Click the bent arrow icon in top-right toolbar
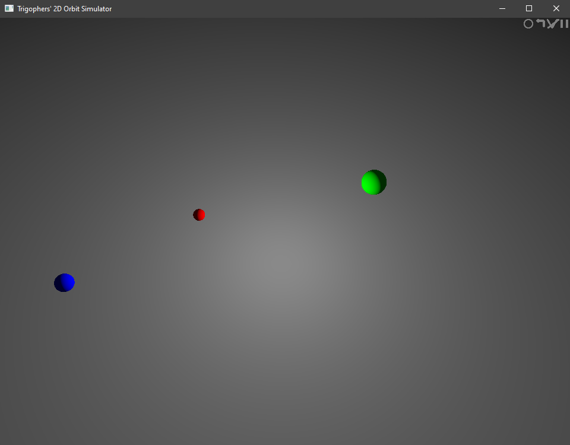Screen dimensions: 570x445 (x=541, y=23)
